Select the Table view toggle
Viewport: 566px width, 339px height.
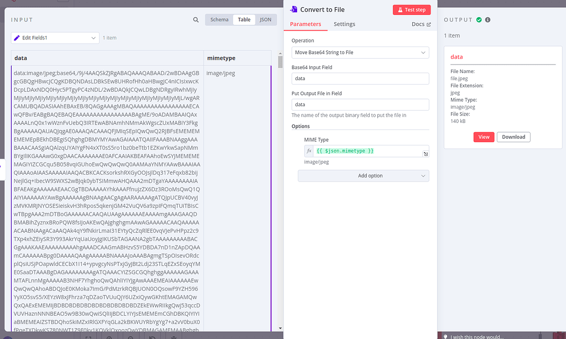click(x=244, y=19)
